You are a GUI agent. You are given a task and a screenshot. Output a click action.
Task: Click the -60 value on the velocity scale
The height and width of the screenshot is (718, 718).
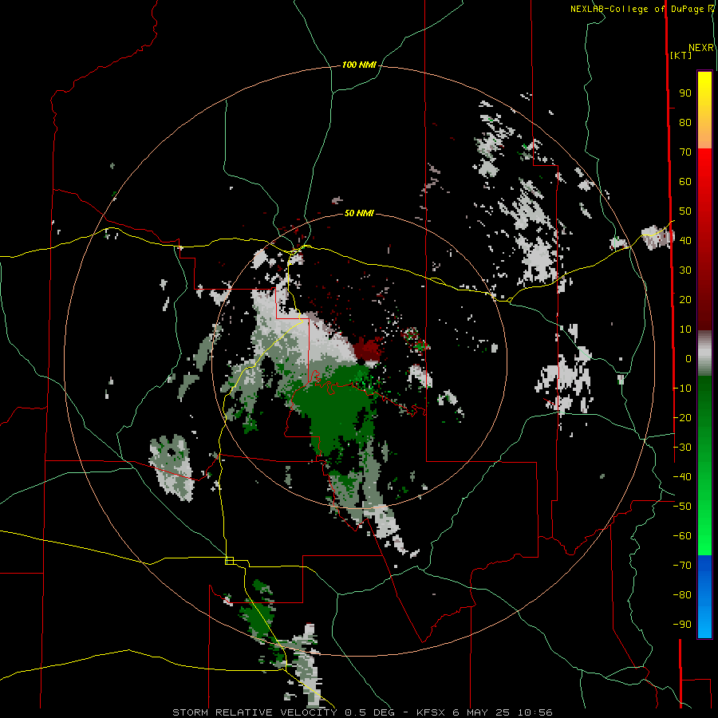pyautogui.click(x=682, y=536)
